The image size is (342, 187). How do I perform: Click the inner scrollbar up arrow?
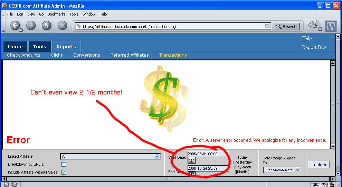[333, 63]
